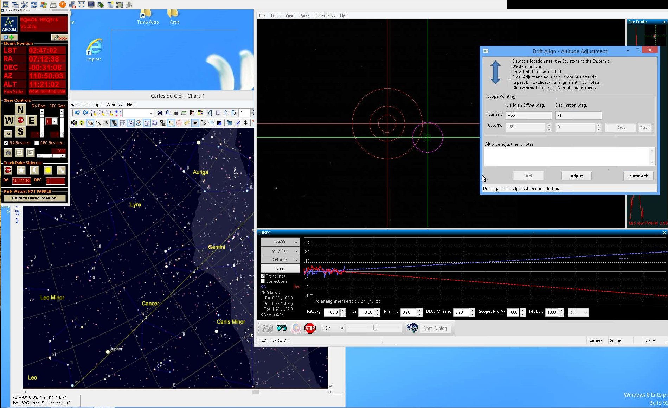Click the PHD gamma slider
Image resolution: width=668 pixels, height=408 pixels.
[374, 328]
